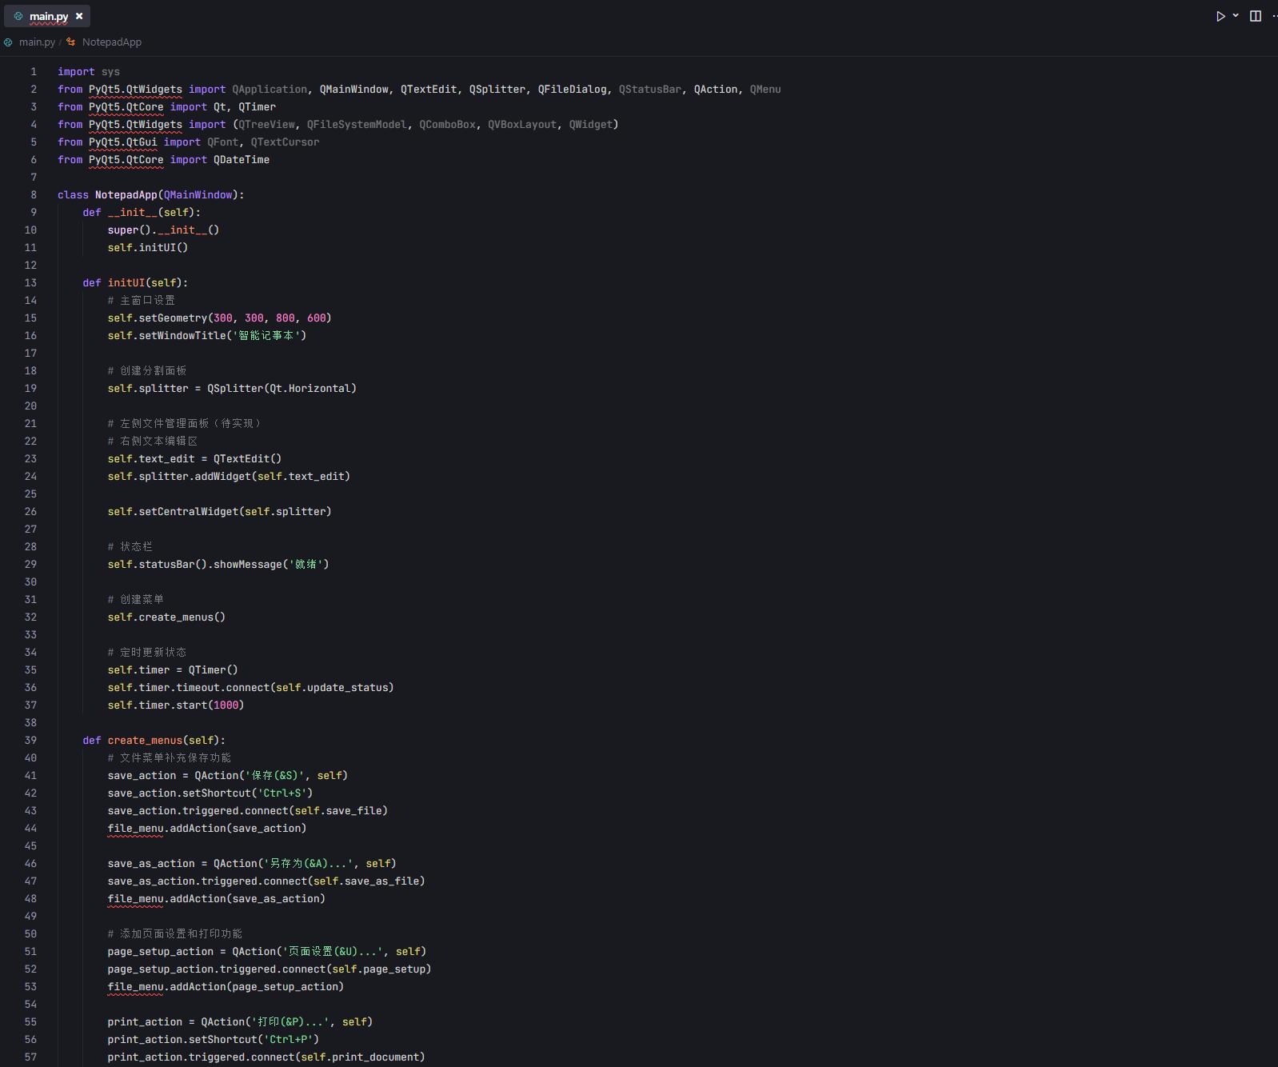Open the more actions ellipsis menu
Viewport: 1278px width, 1067px height.
(x=1274, y=16)
